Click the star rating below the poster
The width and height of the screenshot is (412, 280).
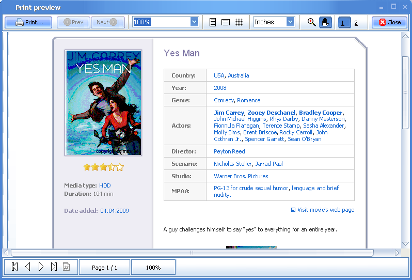[x=103, y=167]
